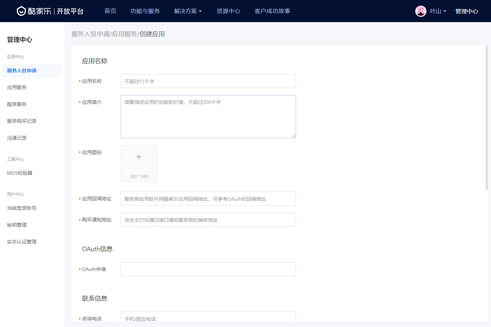This screenshot has width=491, height=327.
Task: Open 客户成功故事 page
Action: (272, 11)
